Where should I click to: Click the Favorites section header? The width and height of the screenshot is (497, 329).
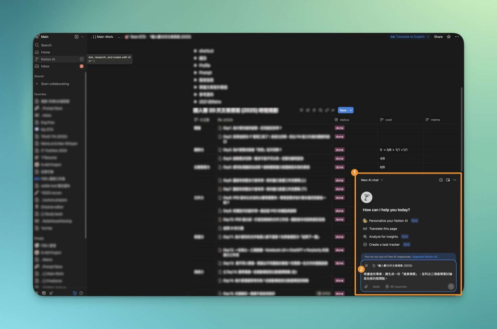point(40,94)
